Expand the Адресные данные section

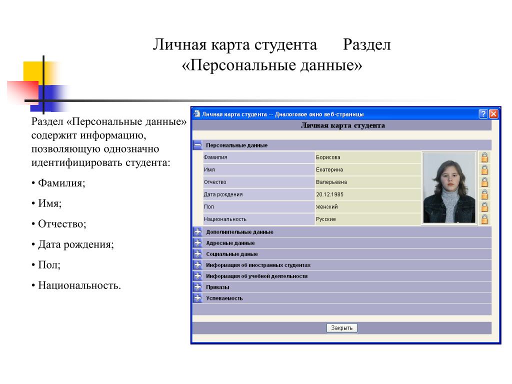(x=197, y=243)
